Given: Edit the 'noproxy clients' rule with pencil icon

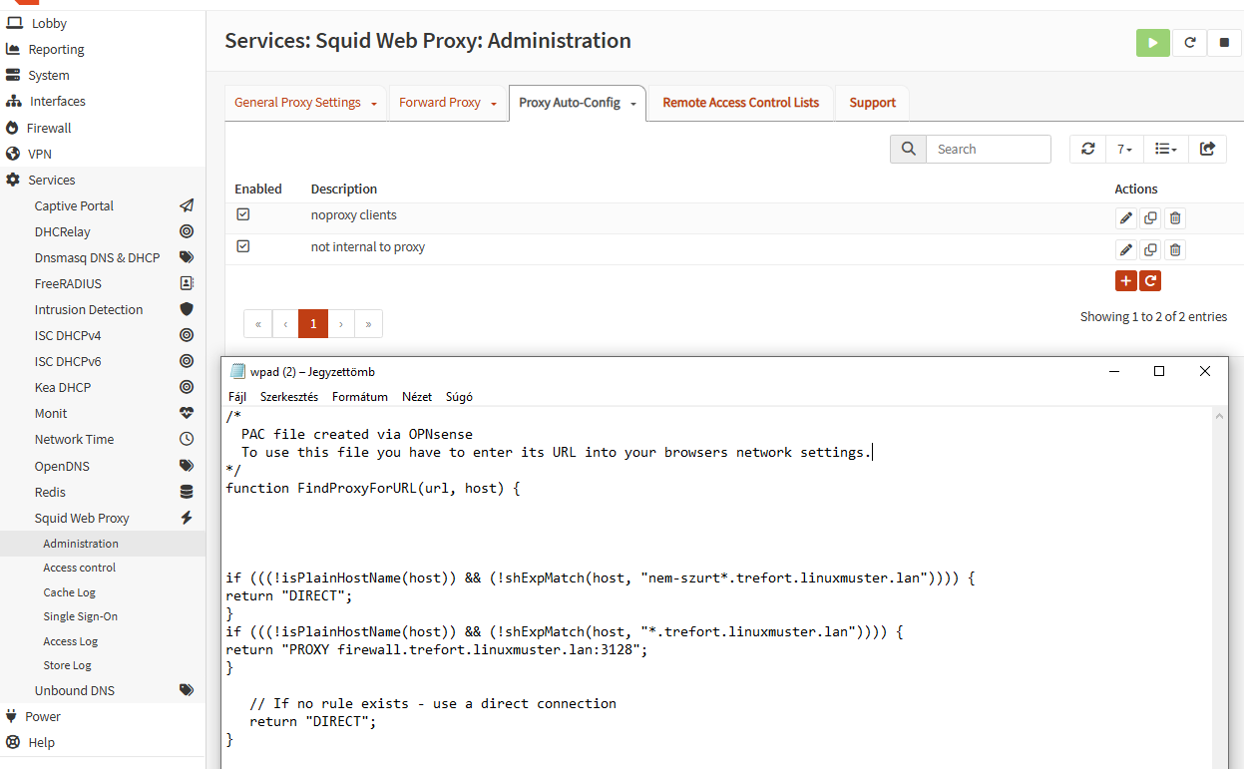Looking at the screenshot, I should tap(1126, 218).
